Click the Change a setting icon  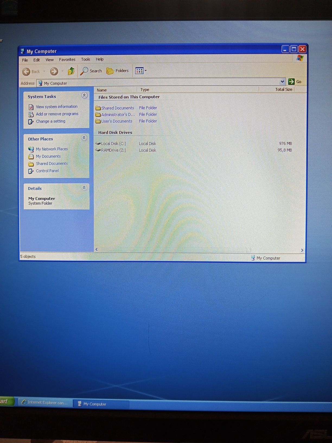point(31,122)
